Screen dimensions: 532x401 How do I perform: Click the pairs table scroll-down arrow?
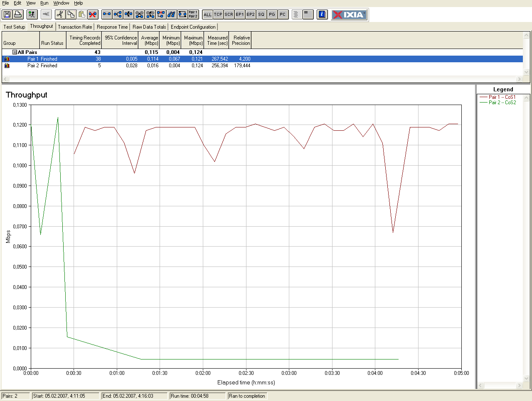[x=527, y=72]
